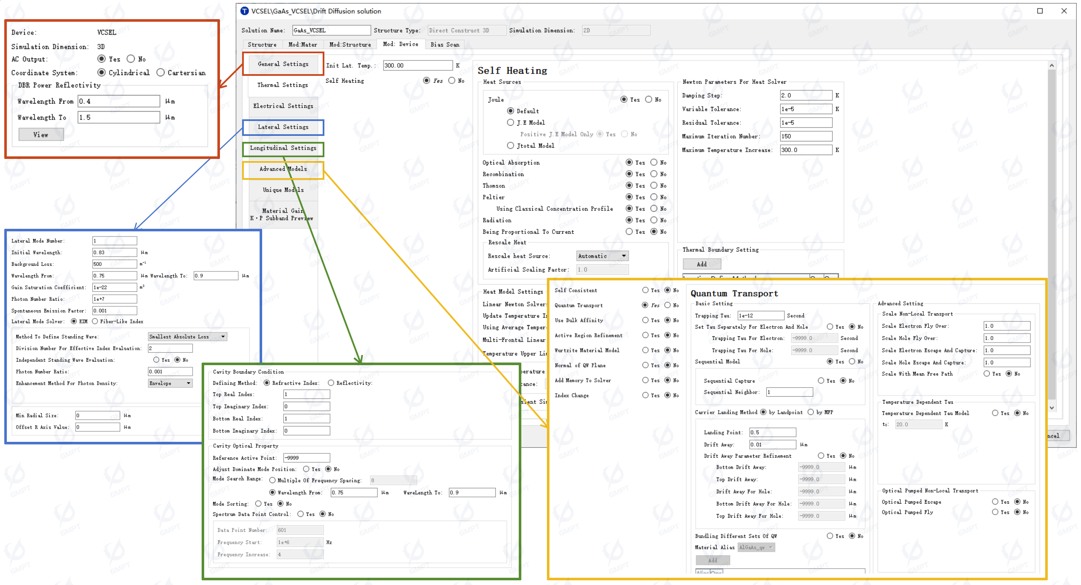Click the Damping Step field
Screen dimensions: 1081x585
[806, 95]
